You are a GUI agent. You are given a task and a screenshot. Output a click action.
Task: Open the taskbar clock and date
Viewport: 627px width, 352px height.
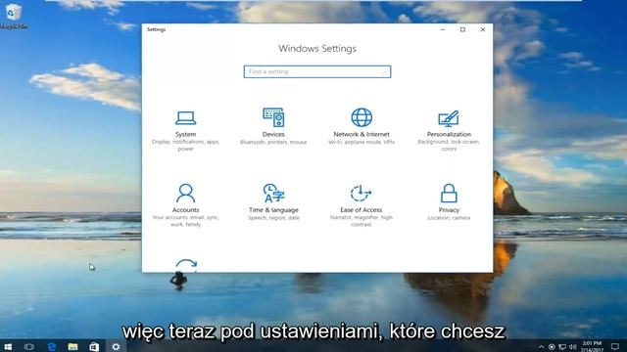point(592,346)
